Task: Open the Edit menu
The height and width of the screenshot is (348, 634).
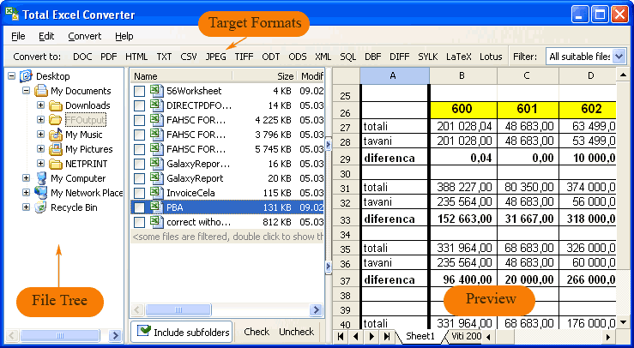Action: click(x=46, y=36)
